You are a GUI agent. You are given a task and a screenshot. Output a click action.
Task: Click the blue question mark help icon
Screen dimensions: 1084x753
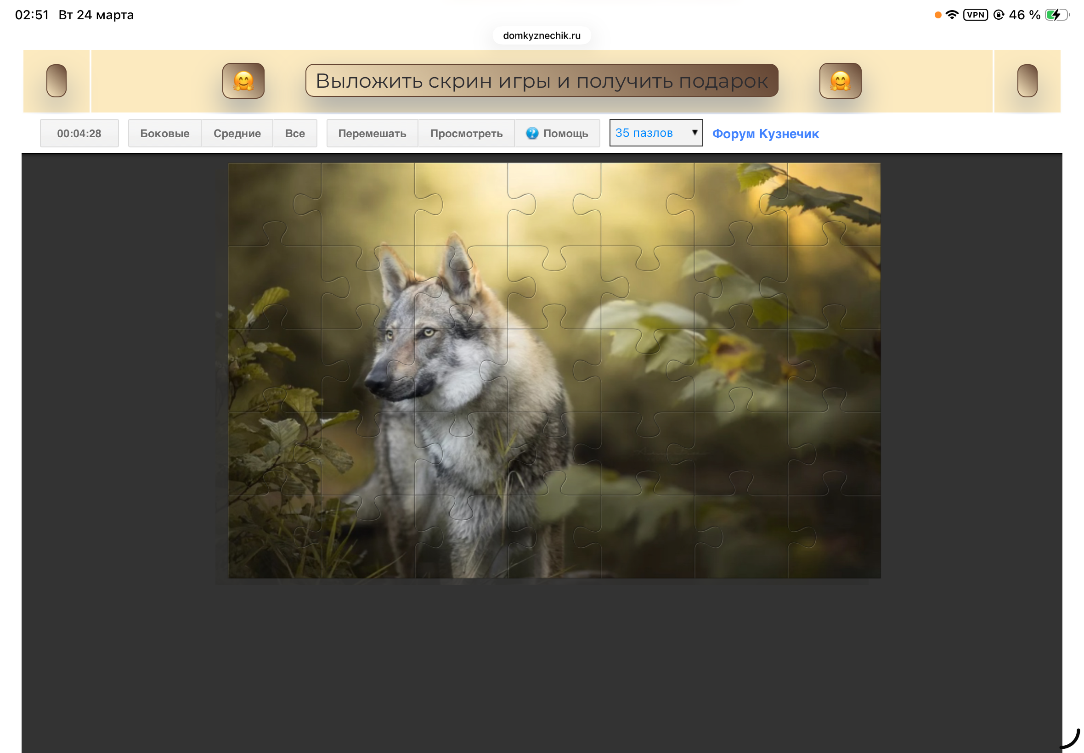[531, 134]
